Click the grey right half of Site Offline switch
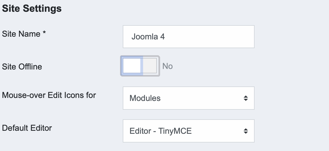Image resolution: width=329 pixels, height=151 pixels. pos(150,66)
